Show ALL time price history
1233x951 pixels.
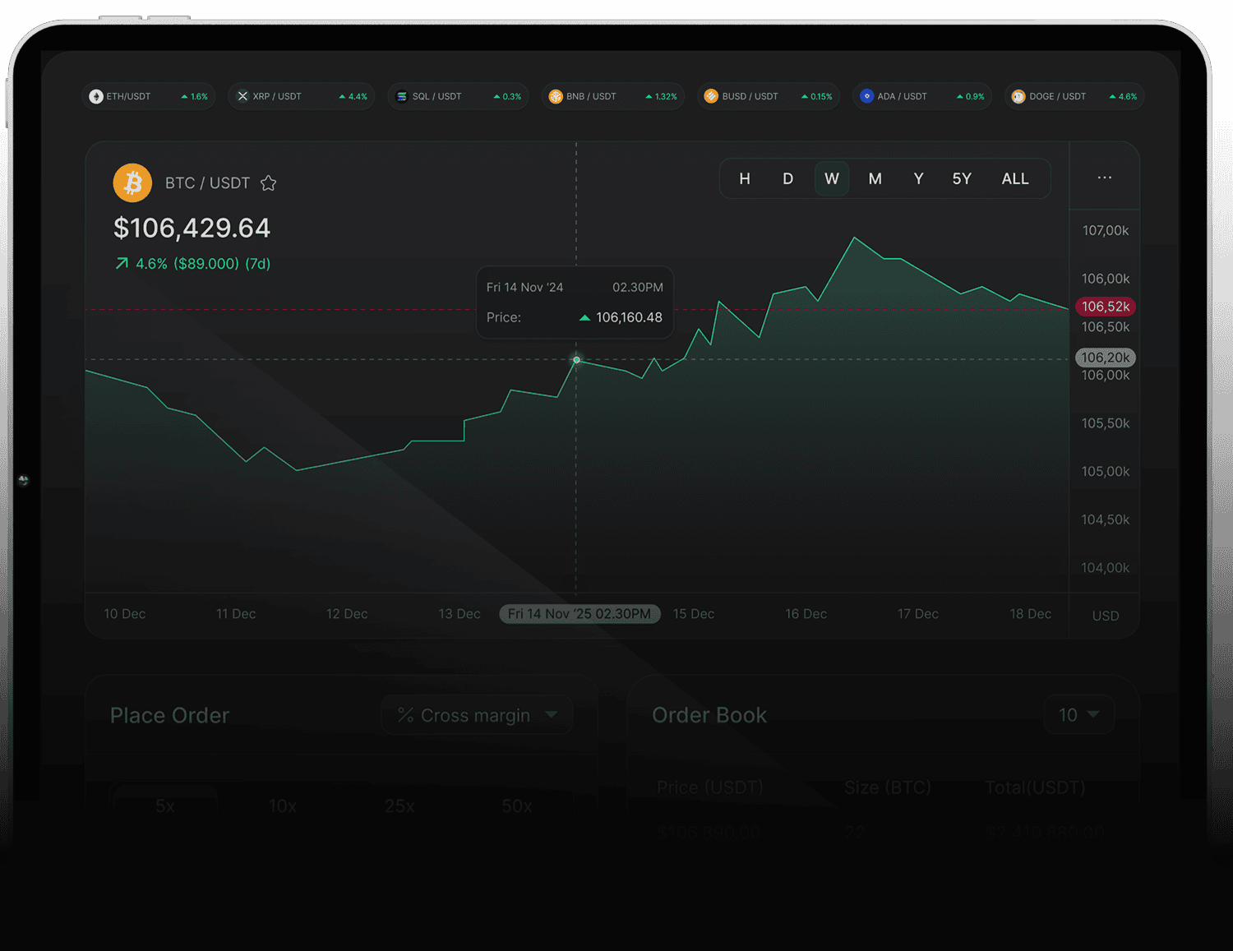(x=1014, y=178)
